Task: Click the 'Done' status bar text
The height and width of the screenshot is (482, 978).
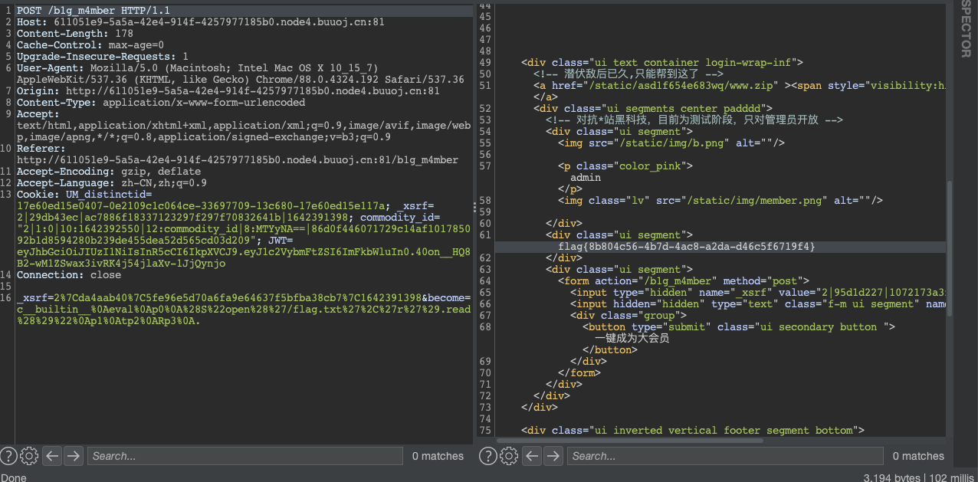Action: pos(14,477)
